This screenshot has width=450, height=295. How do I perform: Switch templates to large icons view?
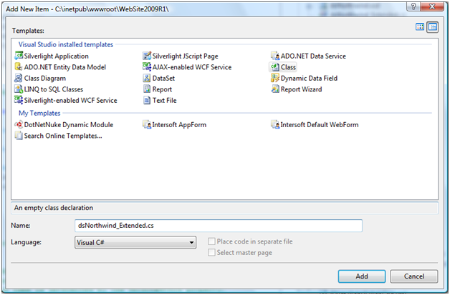[x=420, y=27]
